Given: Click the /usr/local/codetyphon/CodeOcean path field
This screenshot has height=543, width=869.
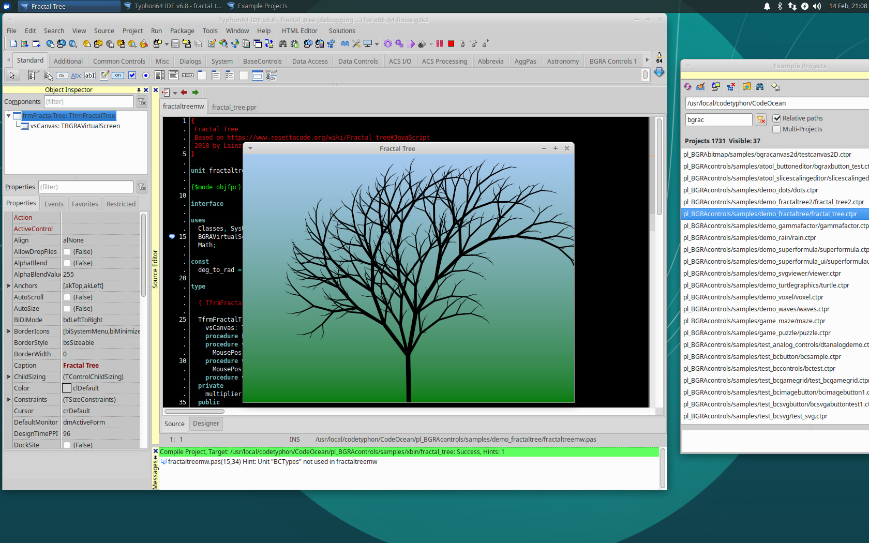Looking at the screenshot, I should [x=776, y=103].
